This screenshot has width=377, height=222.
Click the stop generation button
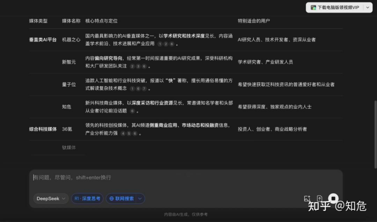[x=333, y=198]
